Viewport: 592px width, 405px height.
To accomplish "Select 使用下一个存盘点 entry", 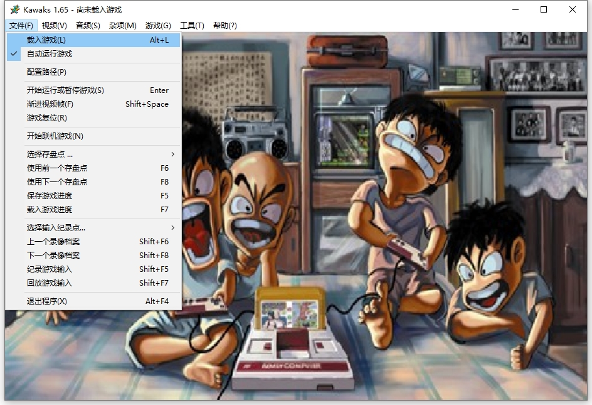I will 93,181.
